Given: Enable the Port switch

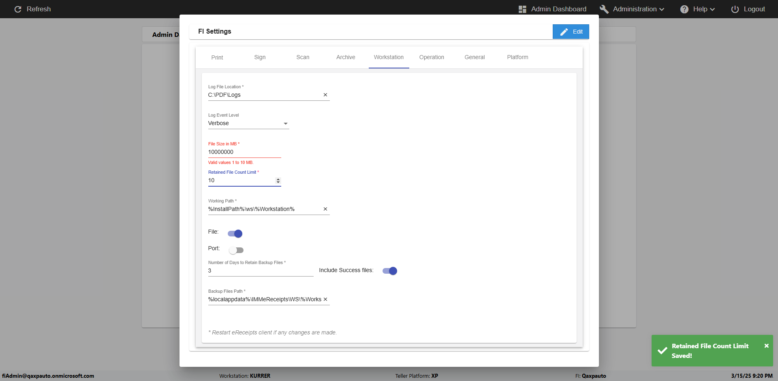Looking at the screenshot, I should point(236,250).
